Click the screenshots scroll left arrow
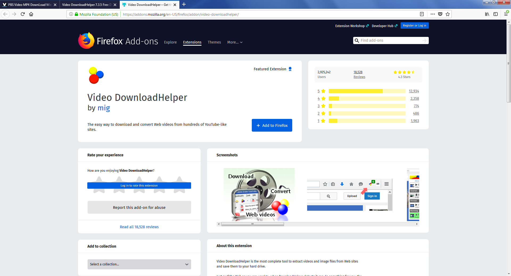 coord(219,224)
